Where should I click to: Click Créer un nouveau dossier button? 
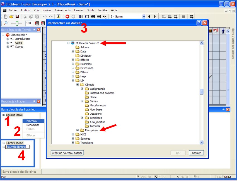click(67, 153)
